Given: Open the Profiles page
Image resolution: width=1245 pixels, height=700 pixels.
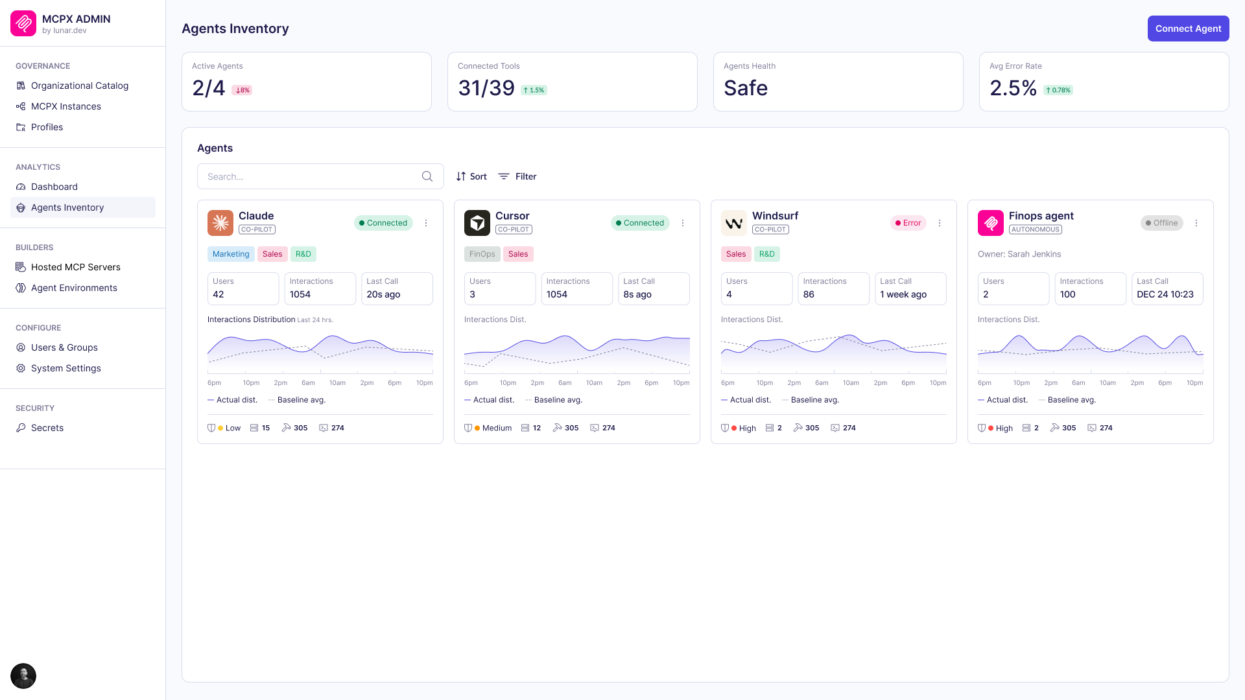Looking at the screenshot, I should pos(83,127).
